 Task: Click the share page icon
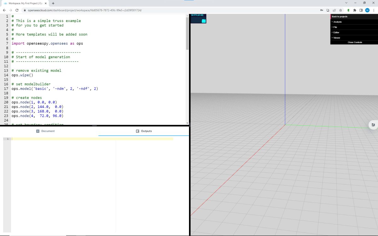point(334,10)
